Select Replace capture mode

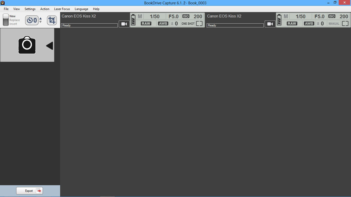point(15,20)
